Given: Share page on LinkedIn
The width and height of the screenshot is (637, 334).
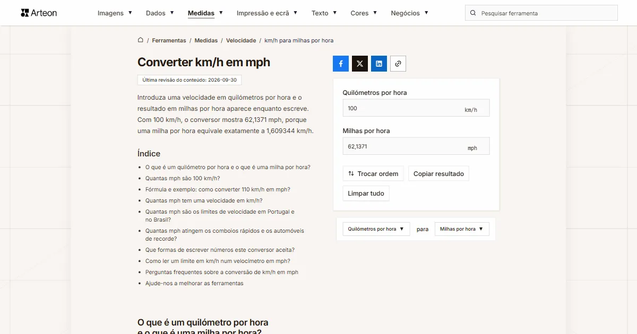Looking at the screenshot, I should coord(379,64).
